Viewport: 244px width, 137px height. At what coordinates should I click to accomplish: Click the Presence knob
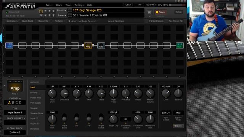point(125,93)
